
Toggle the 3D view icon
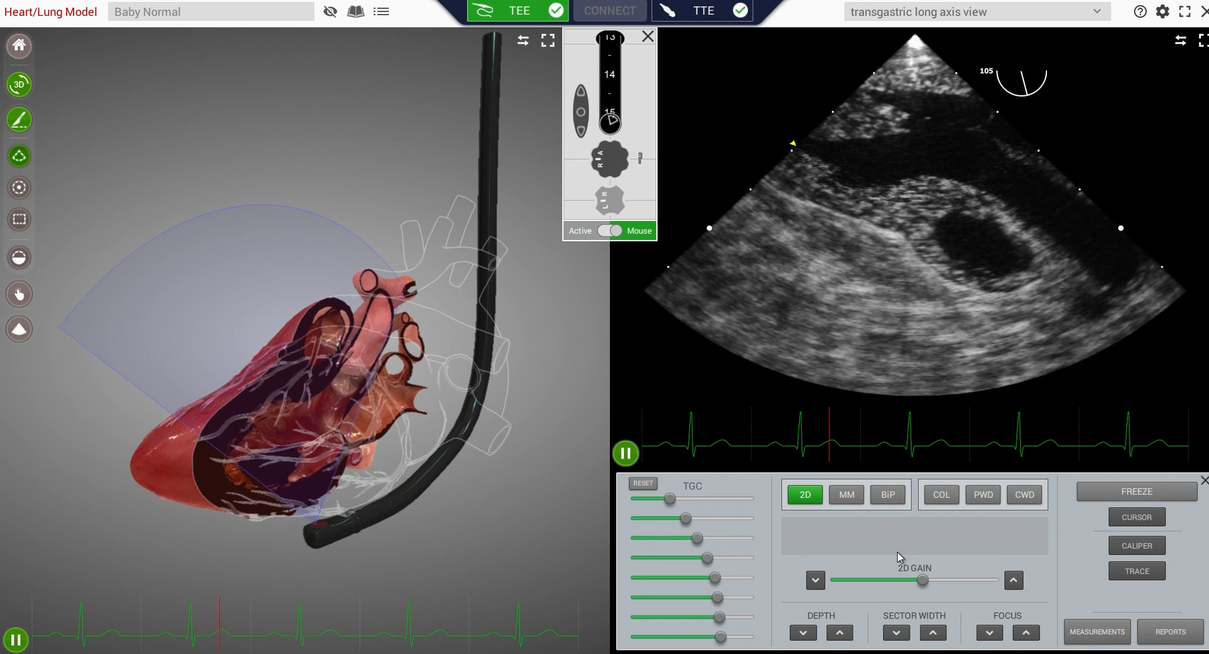point(19,84)
